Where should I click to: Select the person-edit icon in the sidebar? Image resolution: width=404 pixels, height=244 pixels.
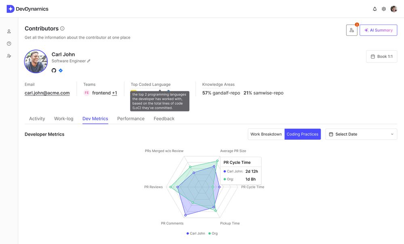(9, 56)
